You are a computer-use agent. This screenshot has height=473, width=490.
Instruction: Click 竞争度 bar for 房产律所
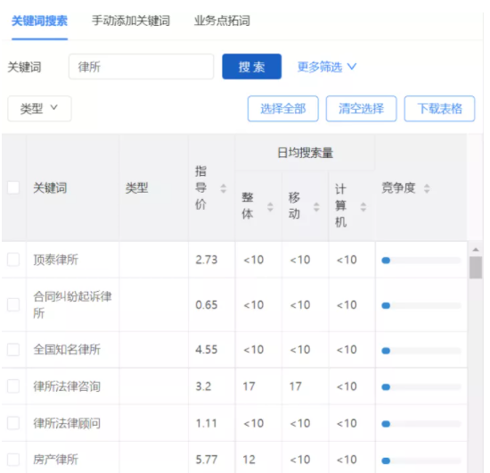421,461
